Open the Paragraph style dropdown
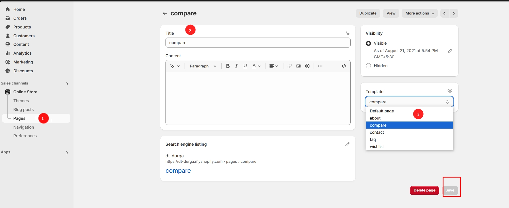 (203, 66)
